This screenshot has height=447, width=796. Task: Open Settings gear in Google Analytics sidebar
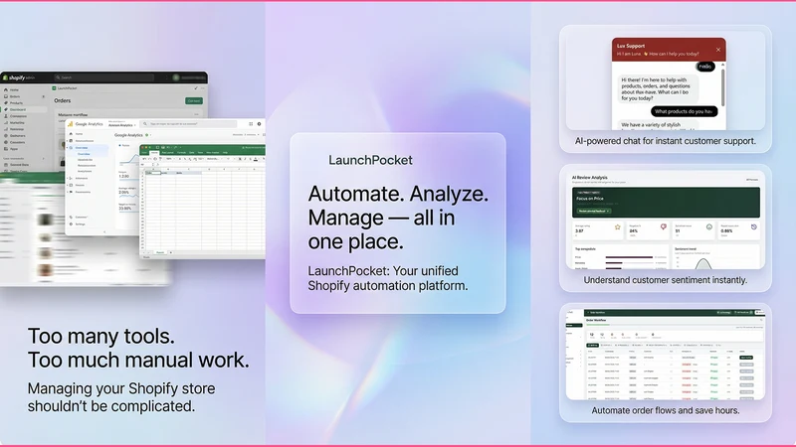pyautogui.click(x=71, y=224)
